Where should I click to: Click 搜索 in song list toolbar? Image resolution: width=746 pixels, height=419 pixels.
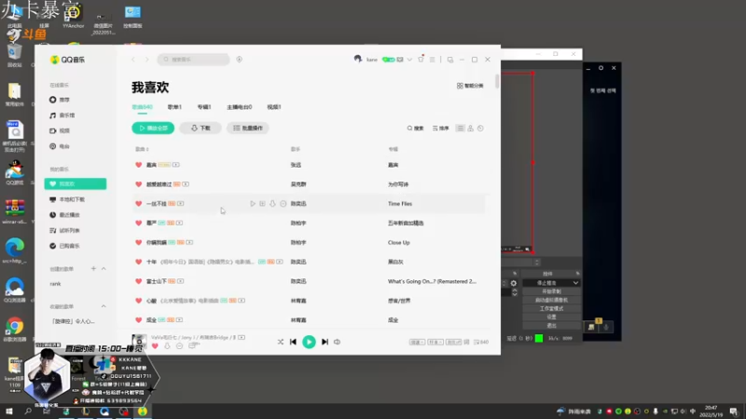click(415, 128)
